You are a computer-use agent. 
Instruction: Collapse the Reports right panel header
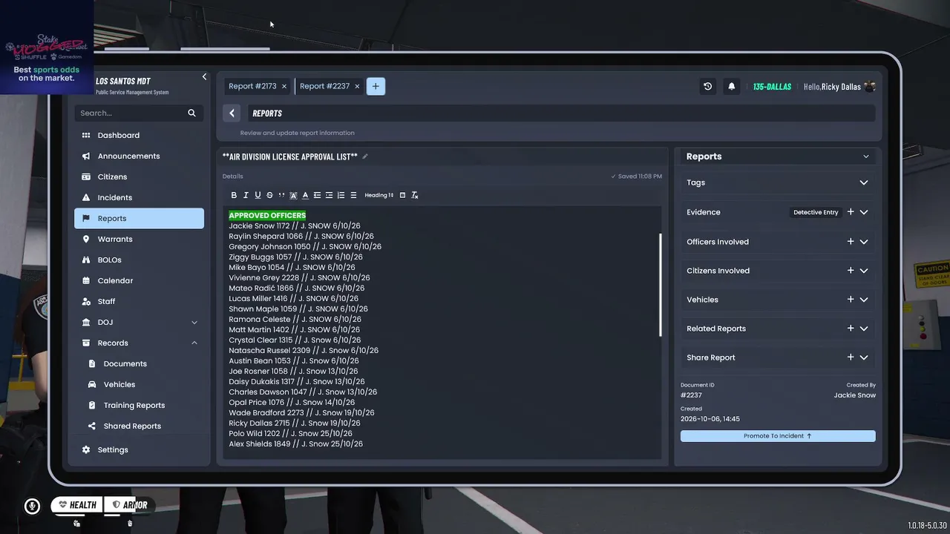(x=865, y=156)
